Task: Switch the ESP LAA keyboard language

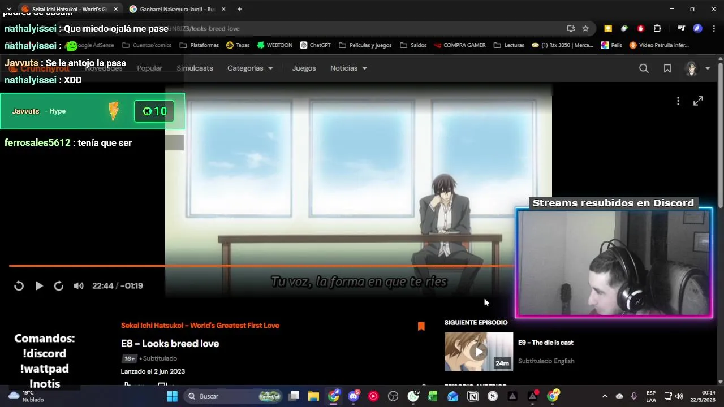Action: (x=651, y=396)
